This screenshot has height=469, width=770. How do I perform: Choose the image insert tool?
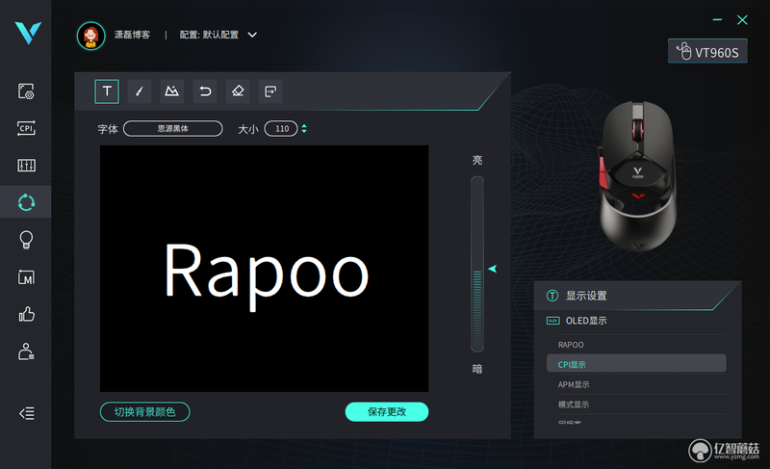coord(172,91)
